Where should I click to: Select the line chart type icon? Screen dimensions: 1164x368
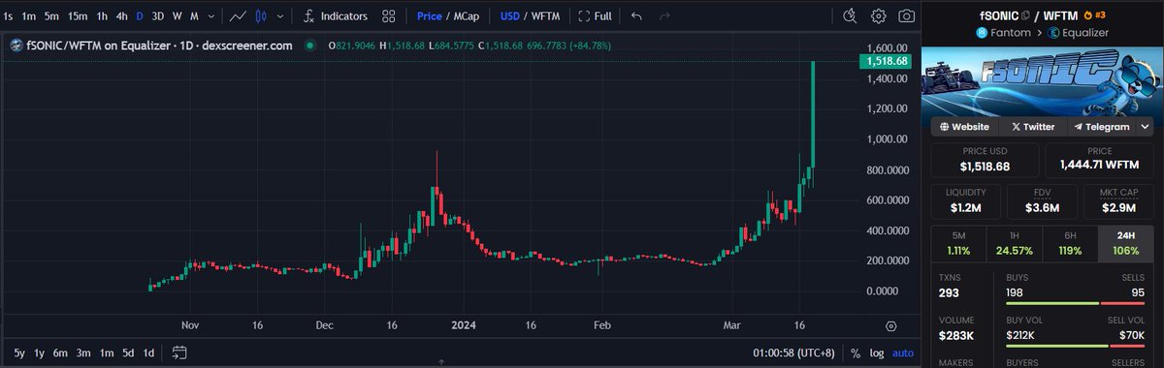[238, 15]
